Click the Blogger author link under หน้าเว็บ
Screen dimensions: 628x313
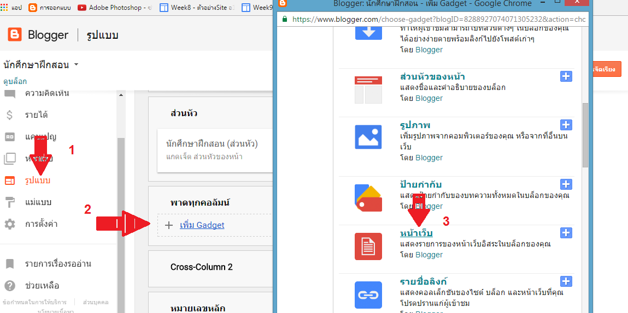click(x=429, y=255)
